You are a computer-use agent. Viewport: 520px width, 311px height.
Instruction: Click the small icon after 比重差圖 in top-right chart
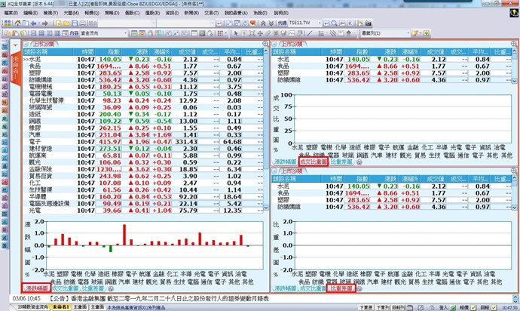357,162
